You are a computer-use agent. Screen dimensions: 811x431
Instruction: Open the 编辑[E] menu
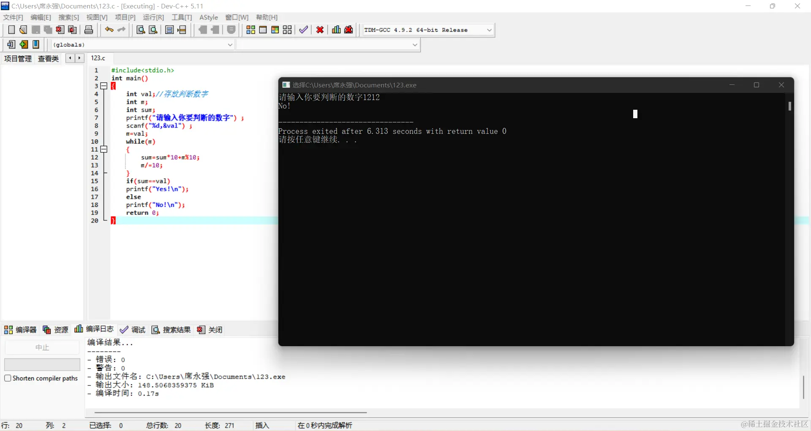(41, 17)
